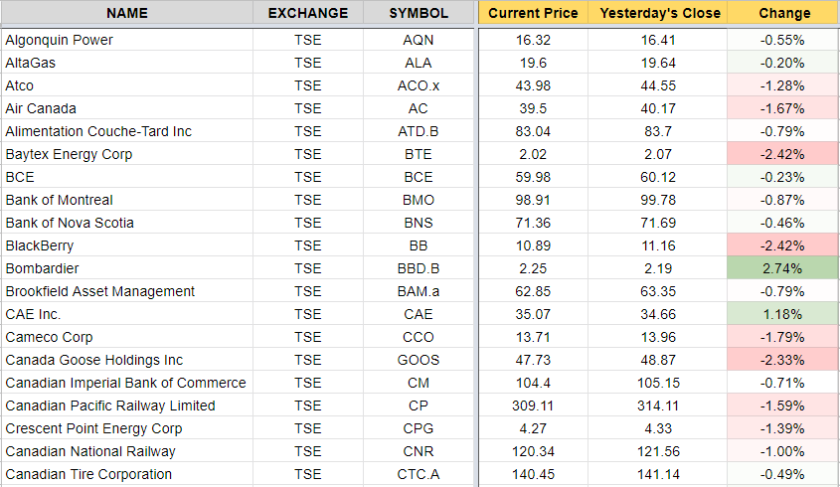Select the Bombardier 2.74% change cell

pyautogui.click(x=782, y=268)
